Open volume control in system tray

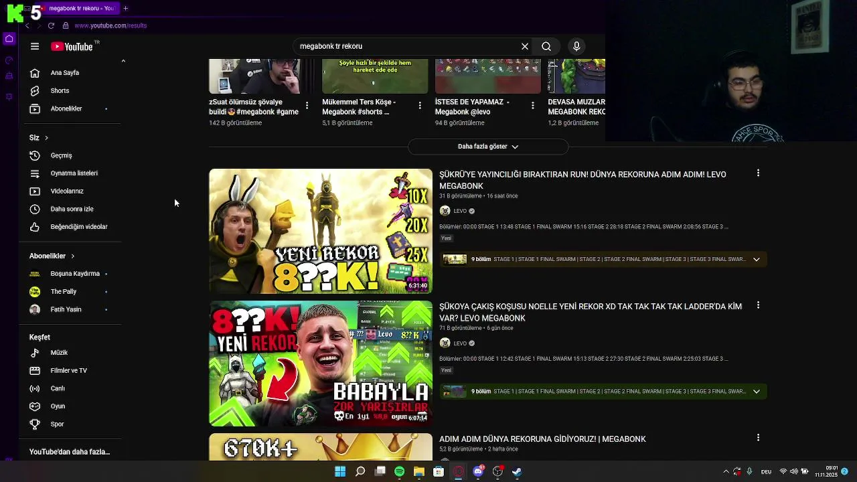pos(794,471)
